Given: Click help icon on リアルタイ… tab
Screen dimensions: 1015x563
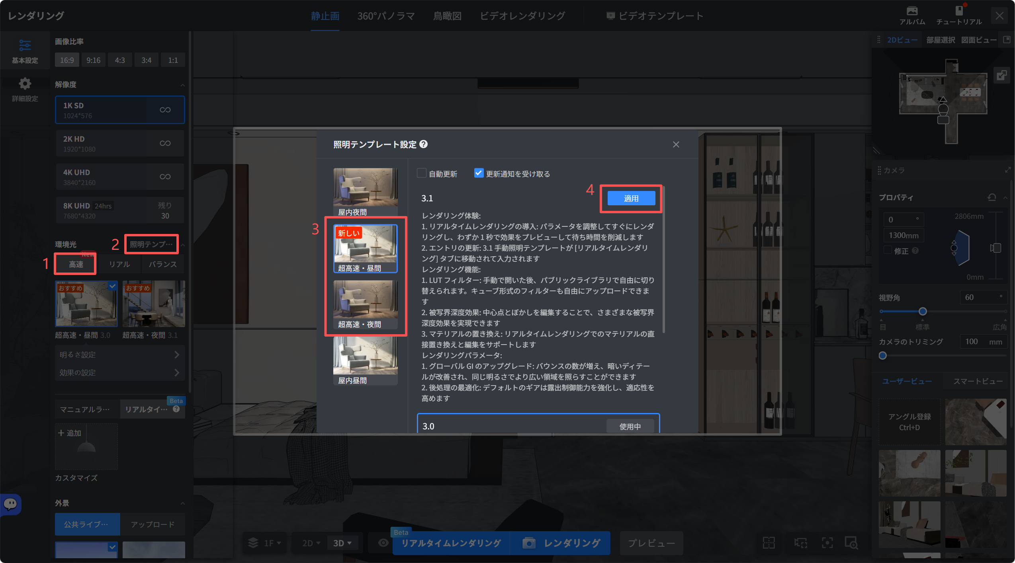Looking at the screenshot, I should pyautogui.click(x=176, y=409).
